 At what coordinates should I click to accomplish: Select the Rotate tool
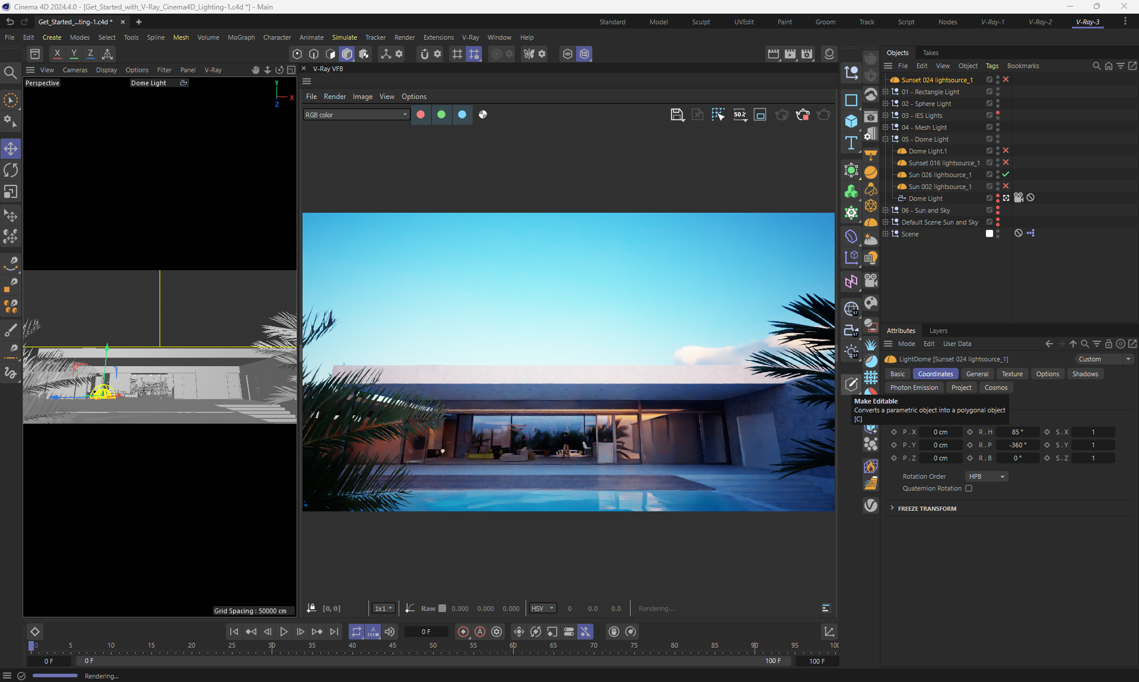11,170
